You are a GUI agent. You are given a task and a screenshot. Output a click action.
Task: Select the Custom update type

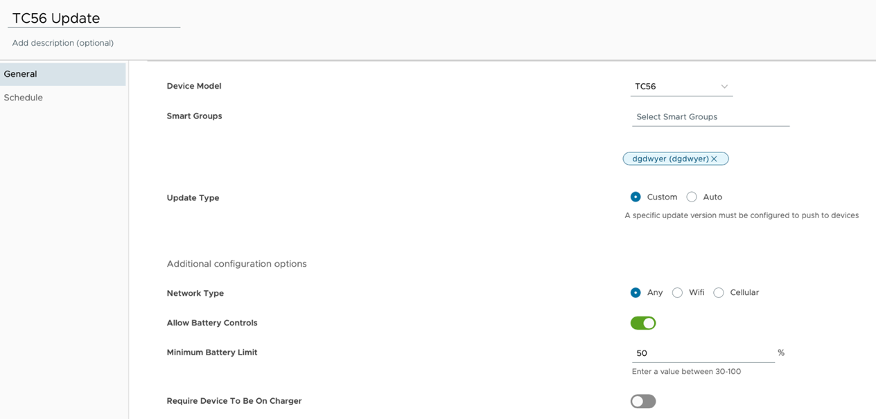click(636, 197)
